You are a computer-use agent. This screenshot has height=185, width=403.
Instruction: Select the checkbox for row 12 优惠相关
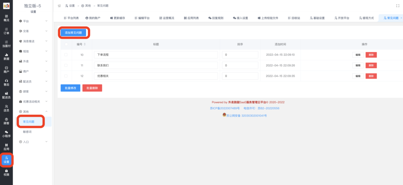pos(66,76)
